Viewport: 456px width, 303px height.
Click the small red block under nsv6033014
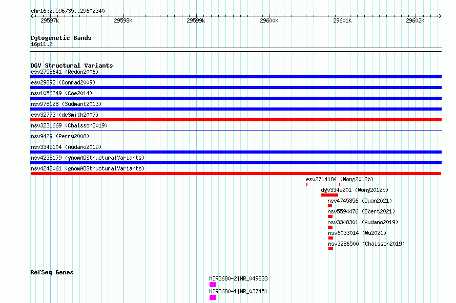tap(330, 238)
